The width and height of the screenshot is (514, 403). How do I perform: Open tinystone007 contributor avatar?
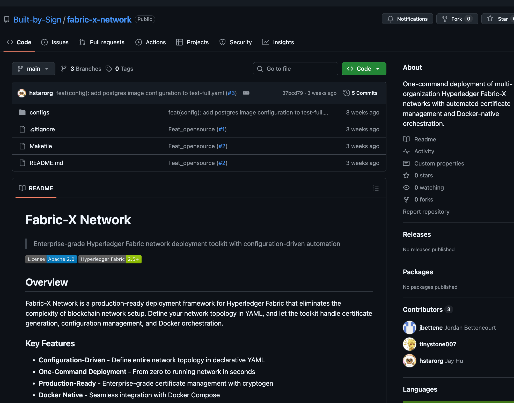pos(409,344)
